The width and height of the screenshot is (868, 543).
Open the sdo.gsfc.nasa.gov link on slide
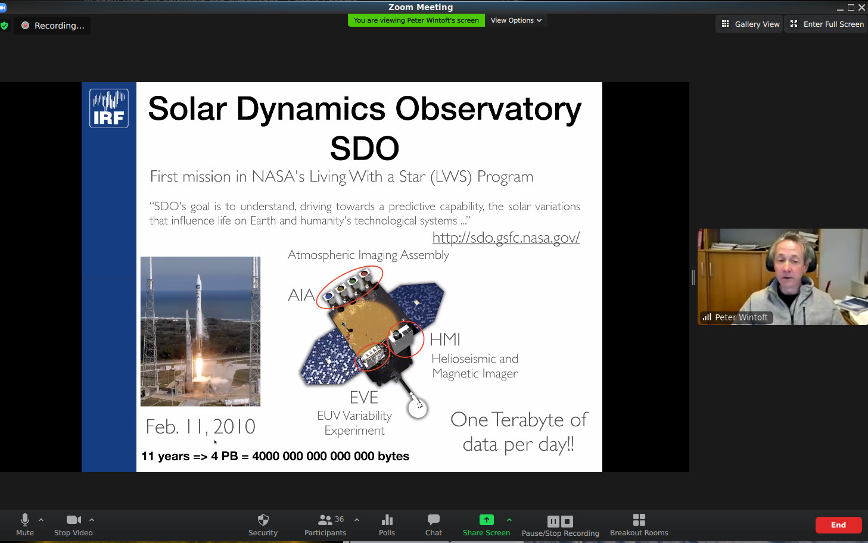(506, 238)
